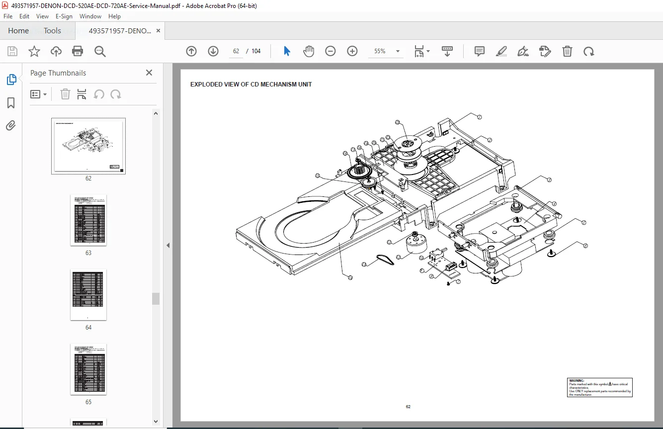Open the print pages icon in thumbnails panel
The image size is (663, 429).
coord(82,94)
